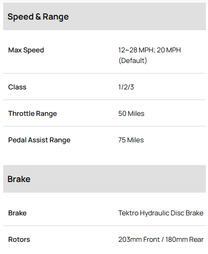
Task: Select the Throttle Range label
Action: tap(32, 114)
